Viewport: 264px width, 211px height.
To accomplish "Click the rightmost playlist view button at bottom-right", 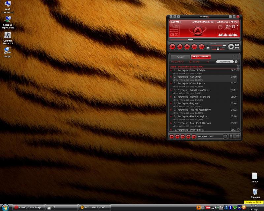I will click(238, 136).
